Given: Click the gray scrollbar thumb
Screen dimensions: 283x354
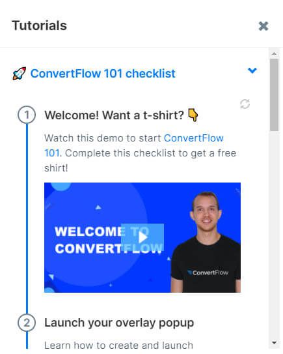Looking at the screenshot, I should tap(274, 95).
